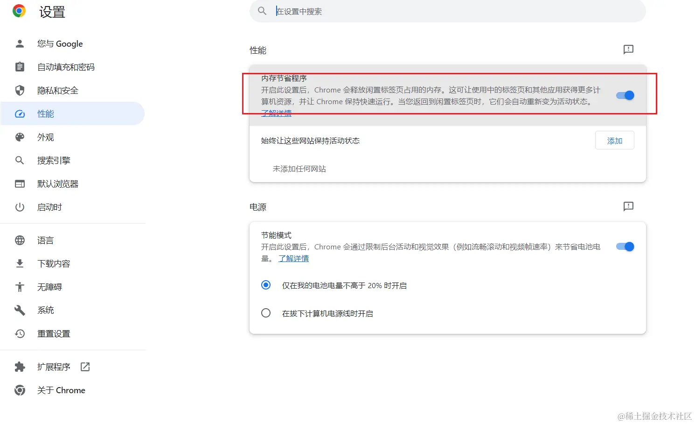Select the 默认浏览器 sidebar entry
695x424 pixels.
tap(57, 184)
